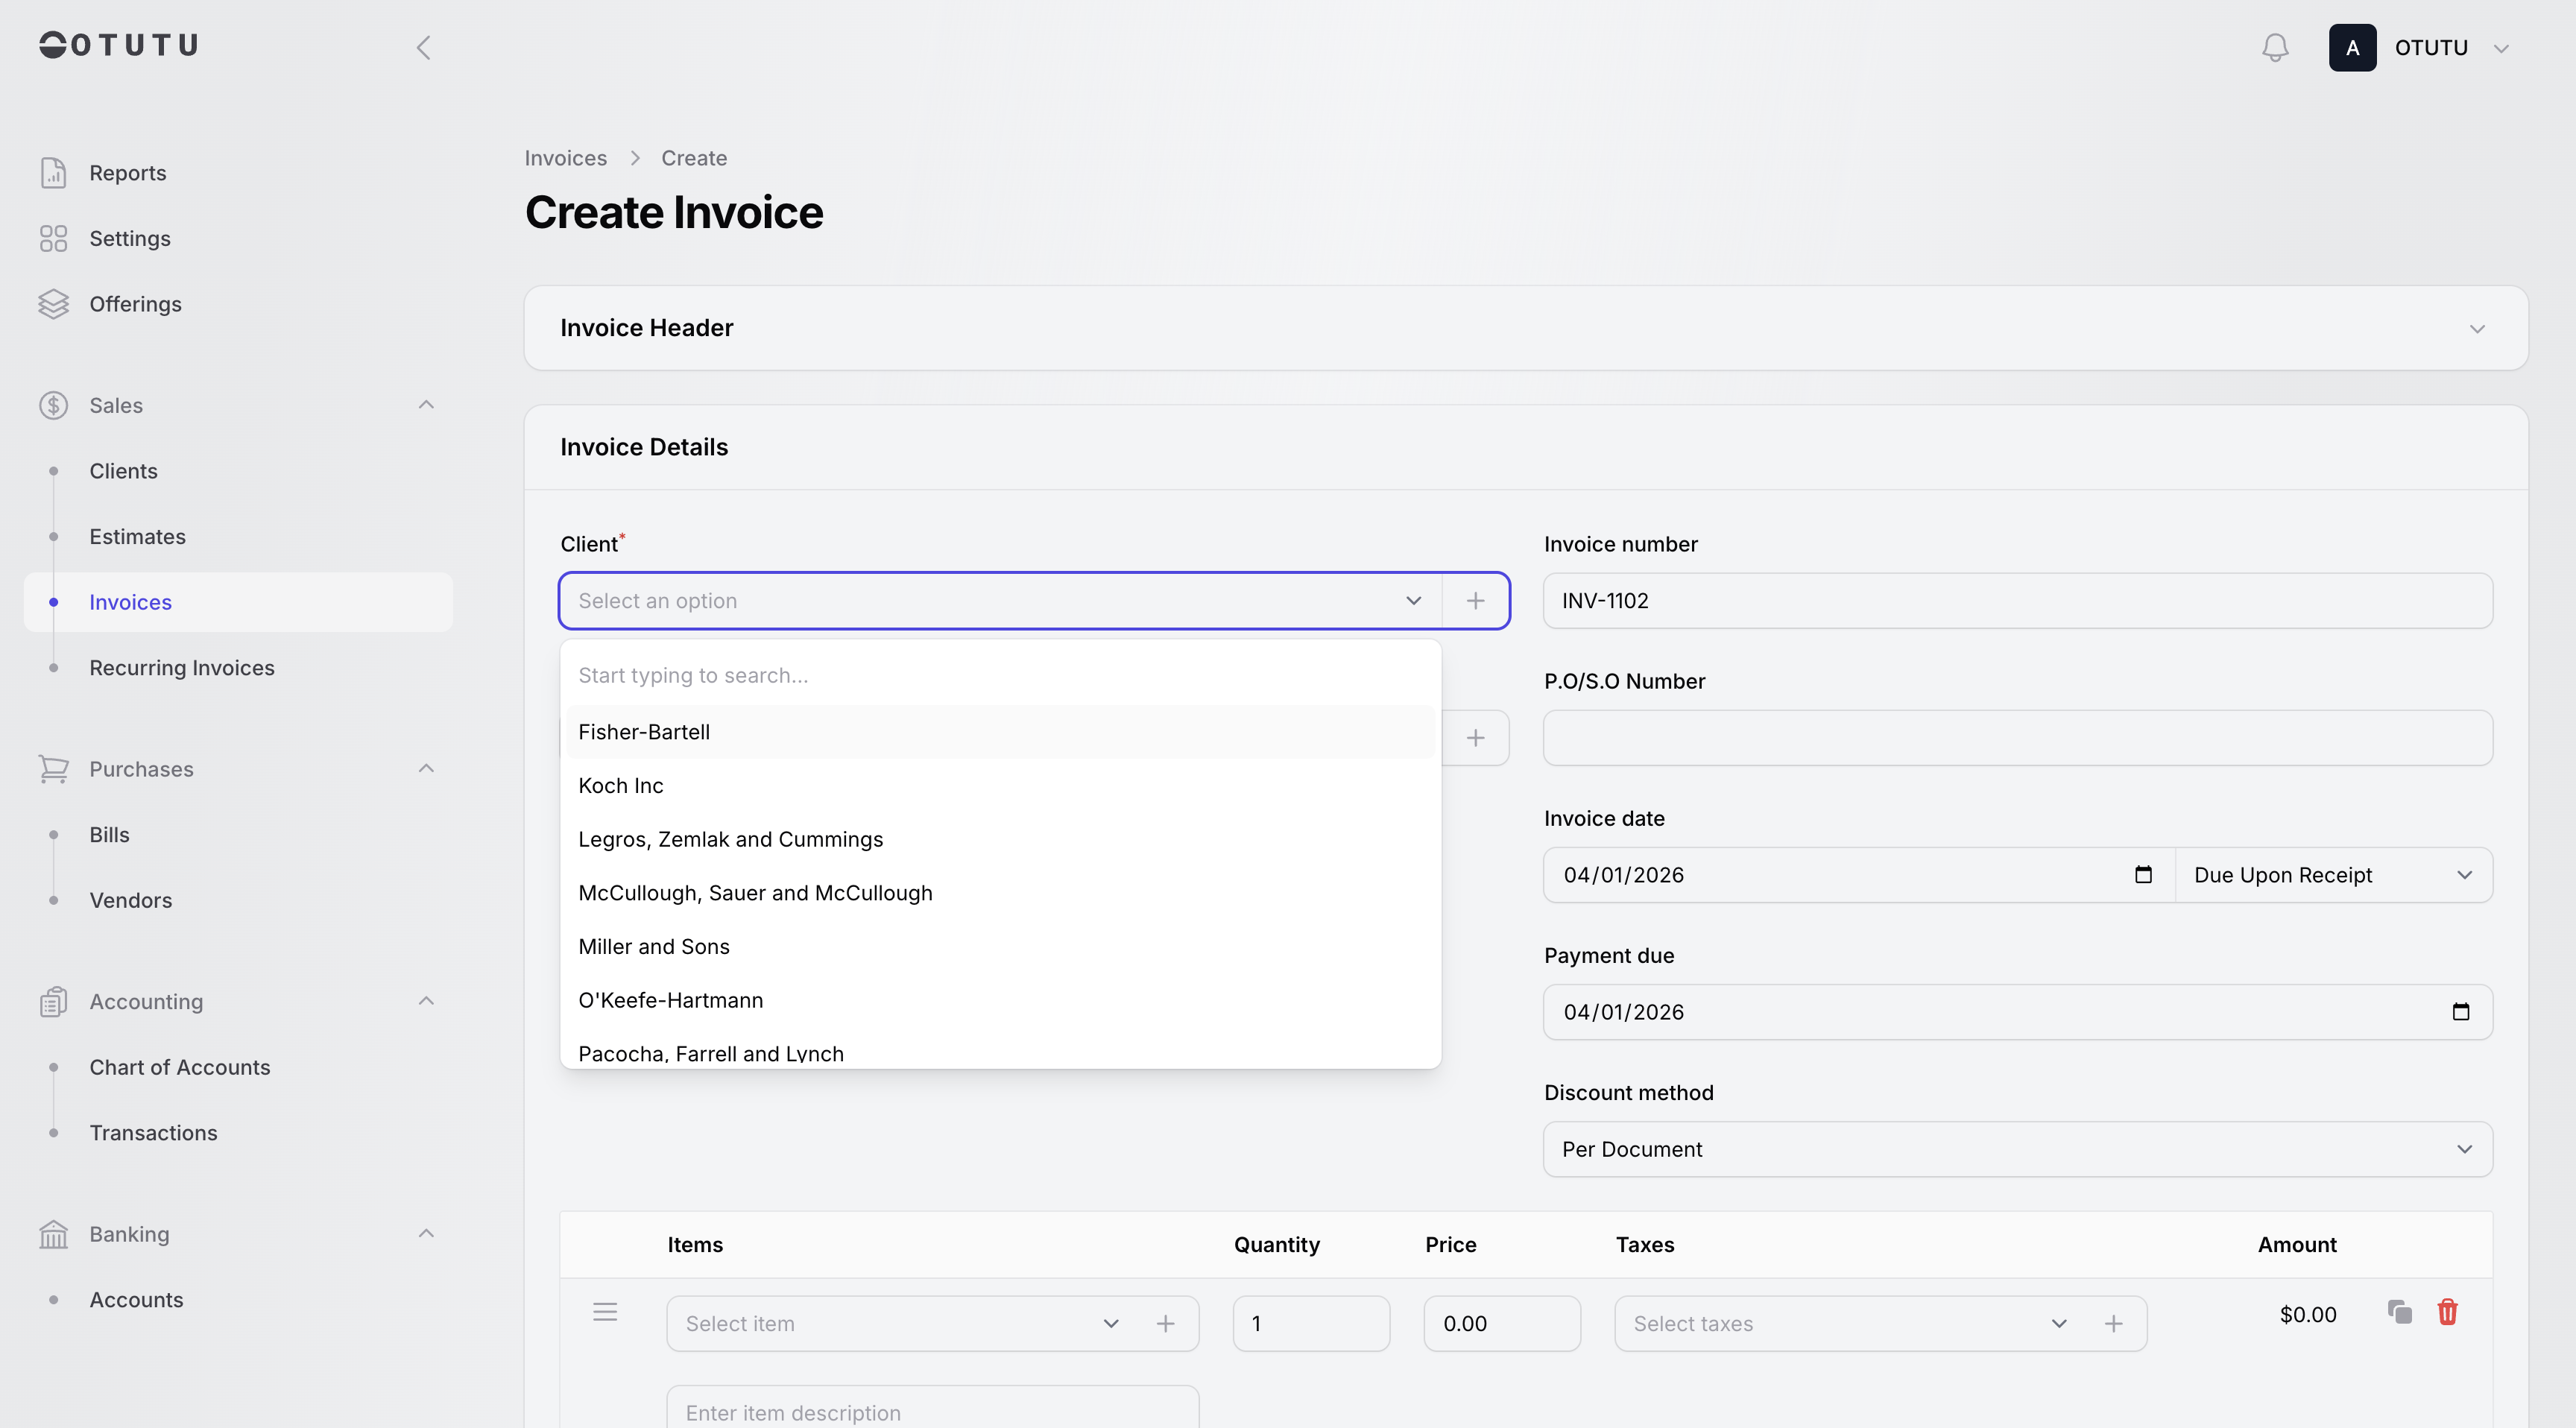Click the Invoices breadcrumb link
This screenshot has height=1428, width=2576.
click(565, 158)
